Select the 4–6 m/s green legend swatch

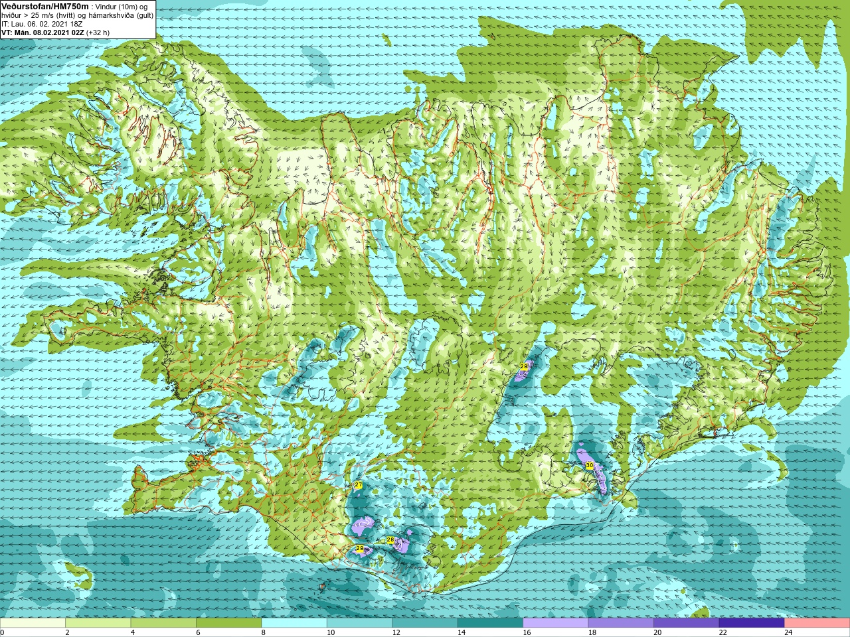click(x=163, y=623)
